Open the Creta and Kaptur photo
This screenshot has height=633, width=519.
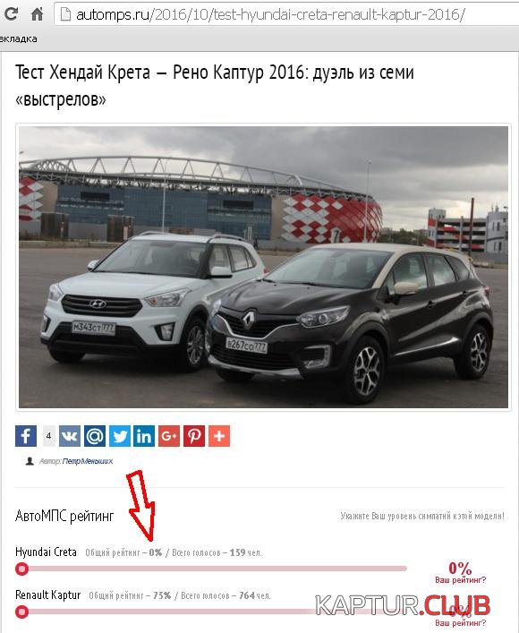(264, 267)
